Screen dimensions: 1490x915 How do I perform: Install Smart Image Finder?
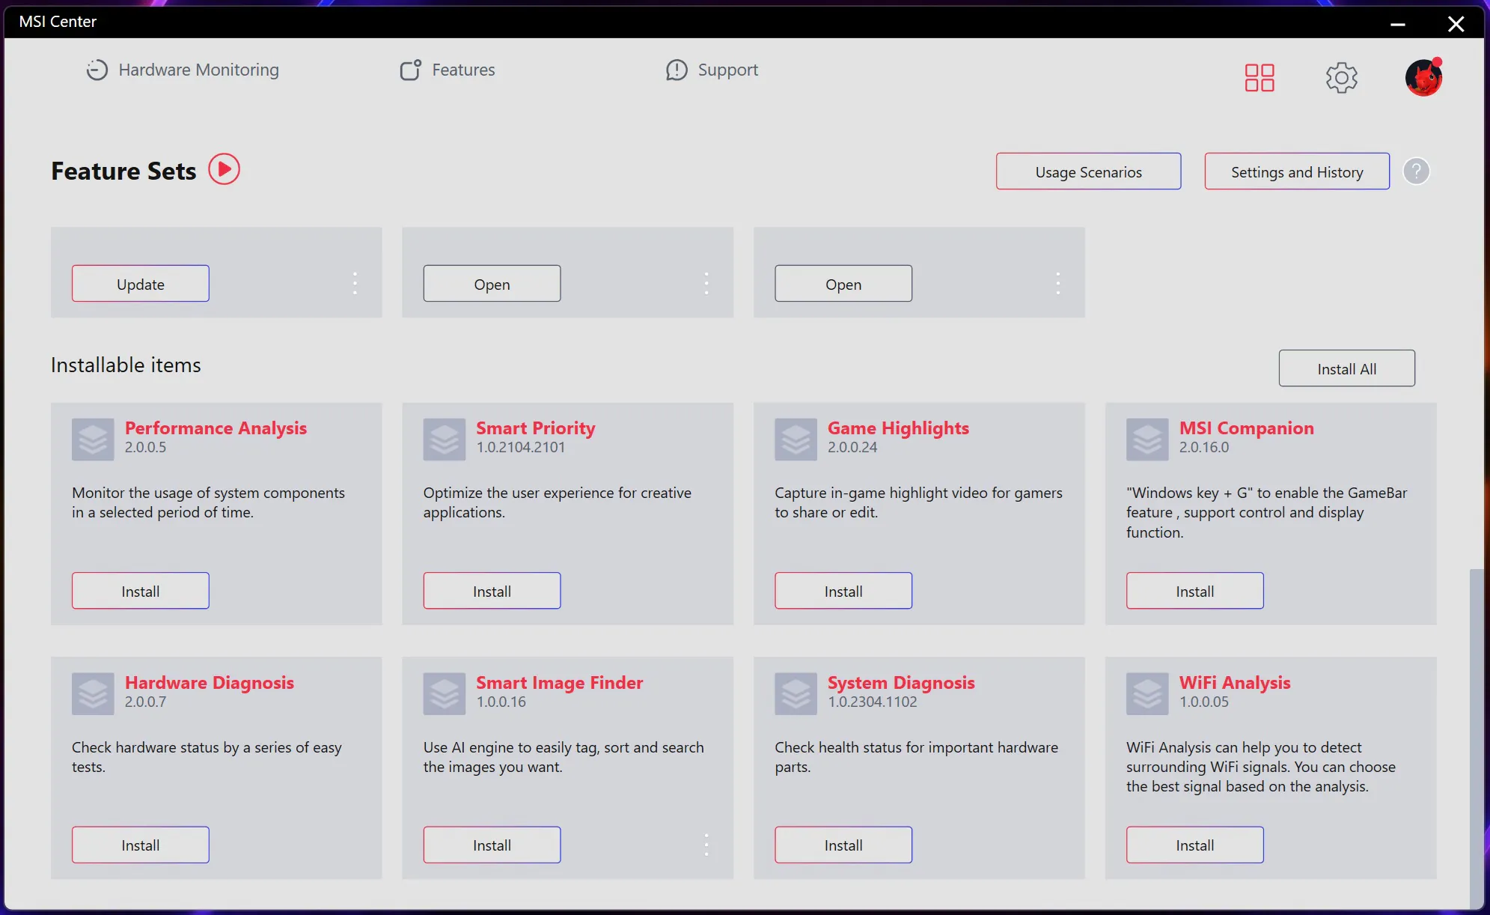(x=492, y=845)
